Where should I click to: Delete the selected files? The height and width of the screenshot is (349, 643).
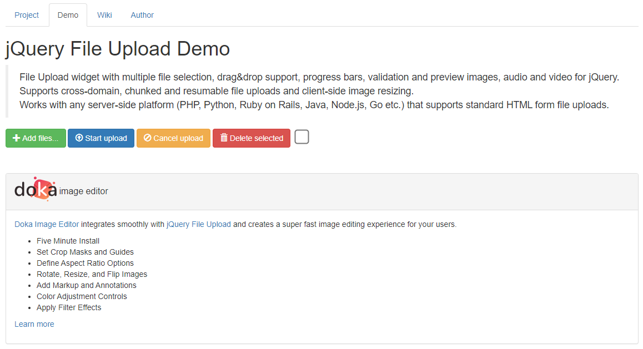251,138
